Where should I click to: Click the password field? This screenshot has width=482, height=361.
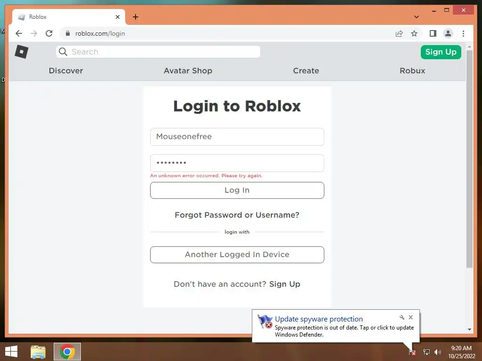237,163
